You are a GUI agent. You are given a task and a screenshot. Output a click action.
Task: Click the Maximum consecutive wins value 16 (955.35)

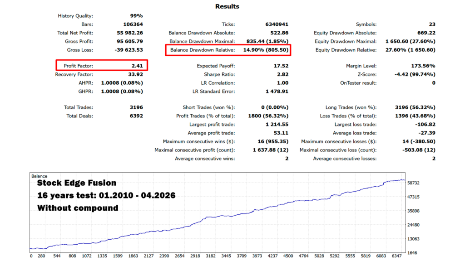click(273, 142)
